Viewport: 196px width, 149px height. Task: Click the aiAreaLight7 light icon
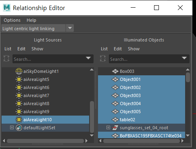19,95
